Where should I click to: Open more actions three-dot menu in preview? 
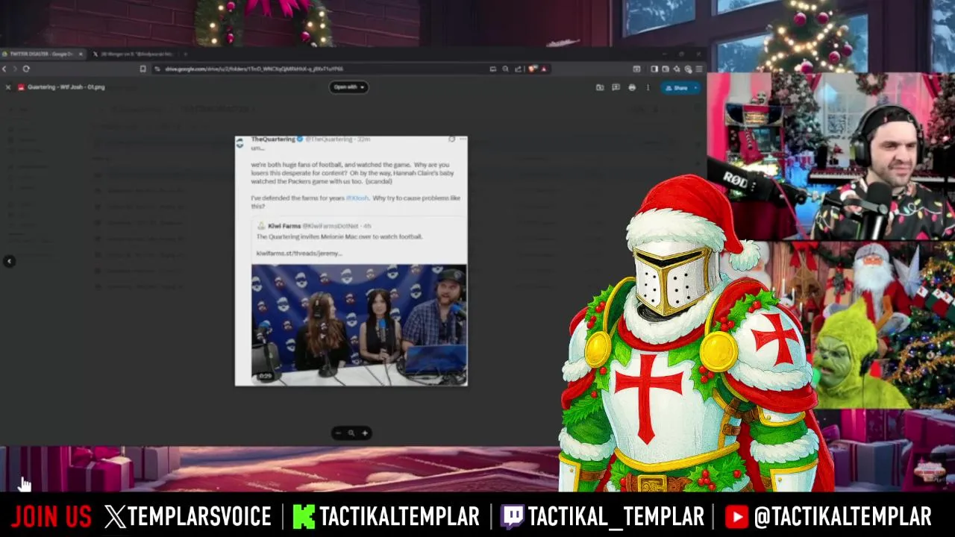tap(648, 87)
